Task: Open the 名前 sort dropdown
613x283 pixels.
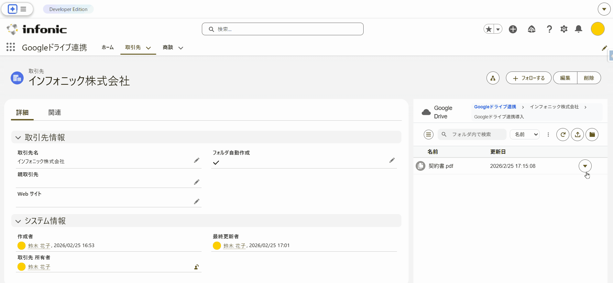Action: (524, 135)
